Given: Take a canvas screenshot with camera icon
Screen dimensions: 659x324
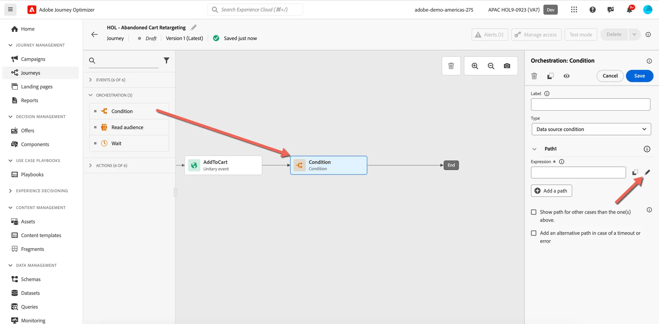Looking at the screenshot, I should (507, 66).
